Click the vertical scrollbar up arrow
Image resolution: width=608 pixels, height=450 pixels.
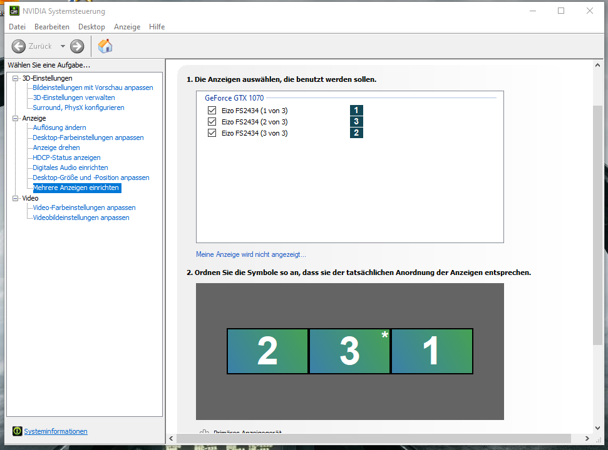597,66
